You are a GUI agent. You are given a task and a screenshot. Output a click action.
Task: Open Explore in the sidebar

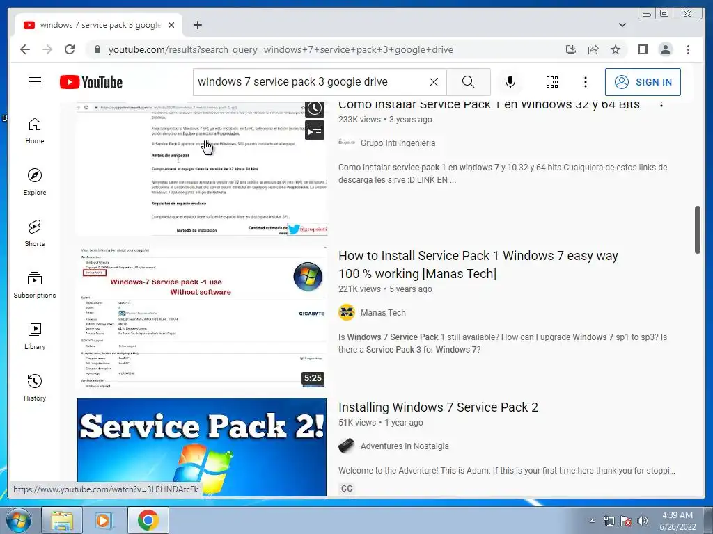coord(35,182)
